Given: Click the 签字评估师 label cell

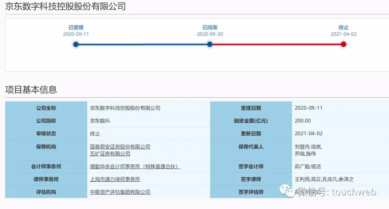Looking at the screenshot, I should (251, 192).
